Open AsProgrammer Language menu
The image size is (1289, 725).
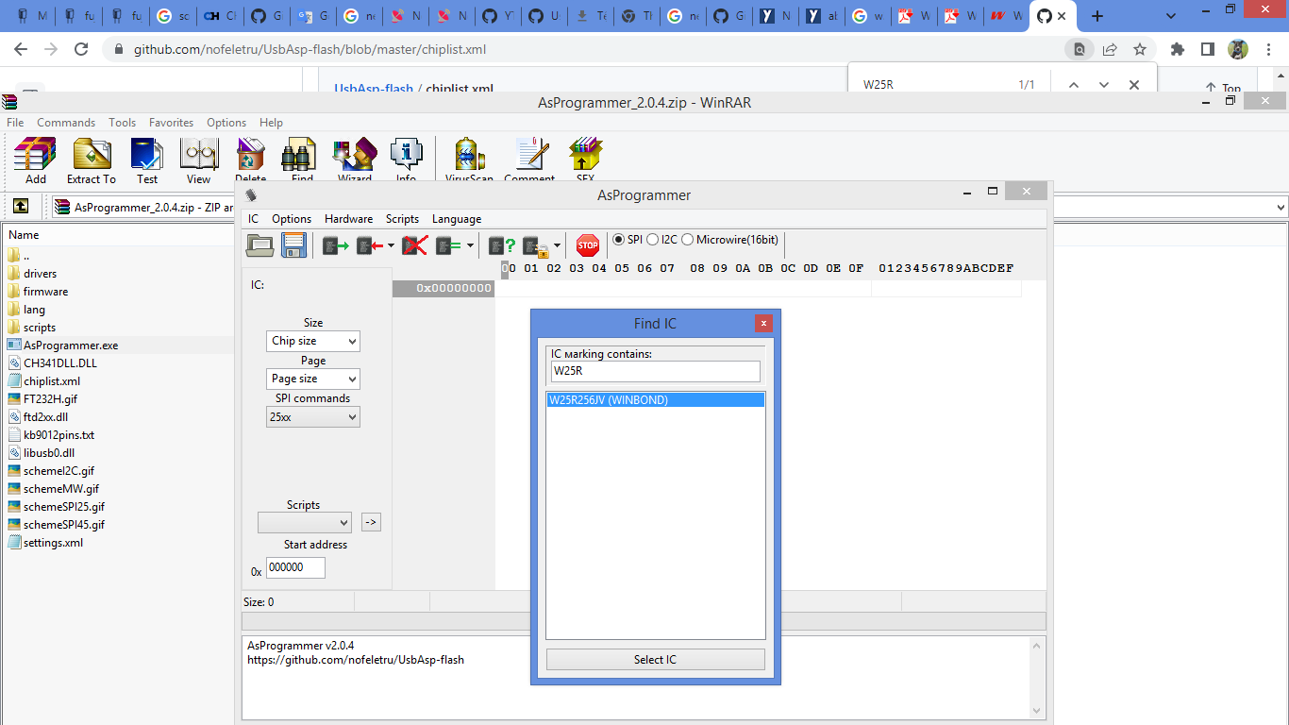coord(457,219)
